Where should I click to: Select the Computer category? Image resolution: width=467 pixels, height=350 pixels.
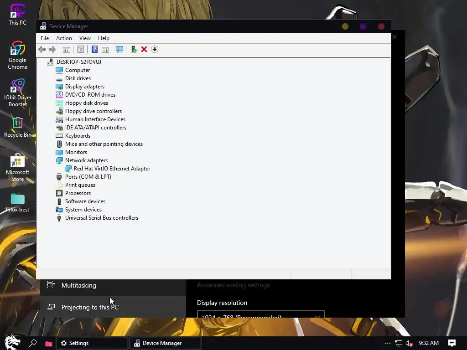pos(78,70)
